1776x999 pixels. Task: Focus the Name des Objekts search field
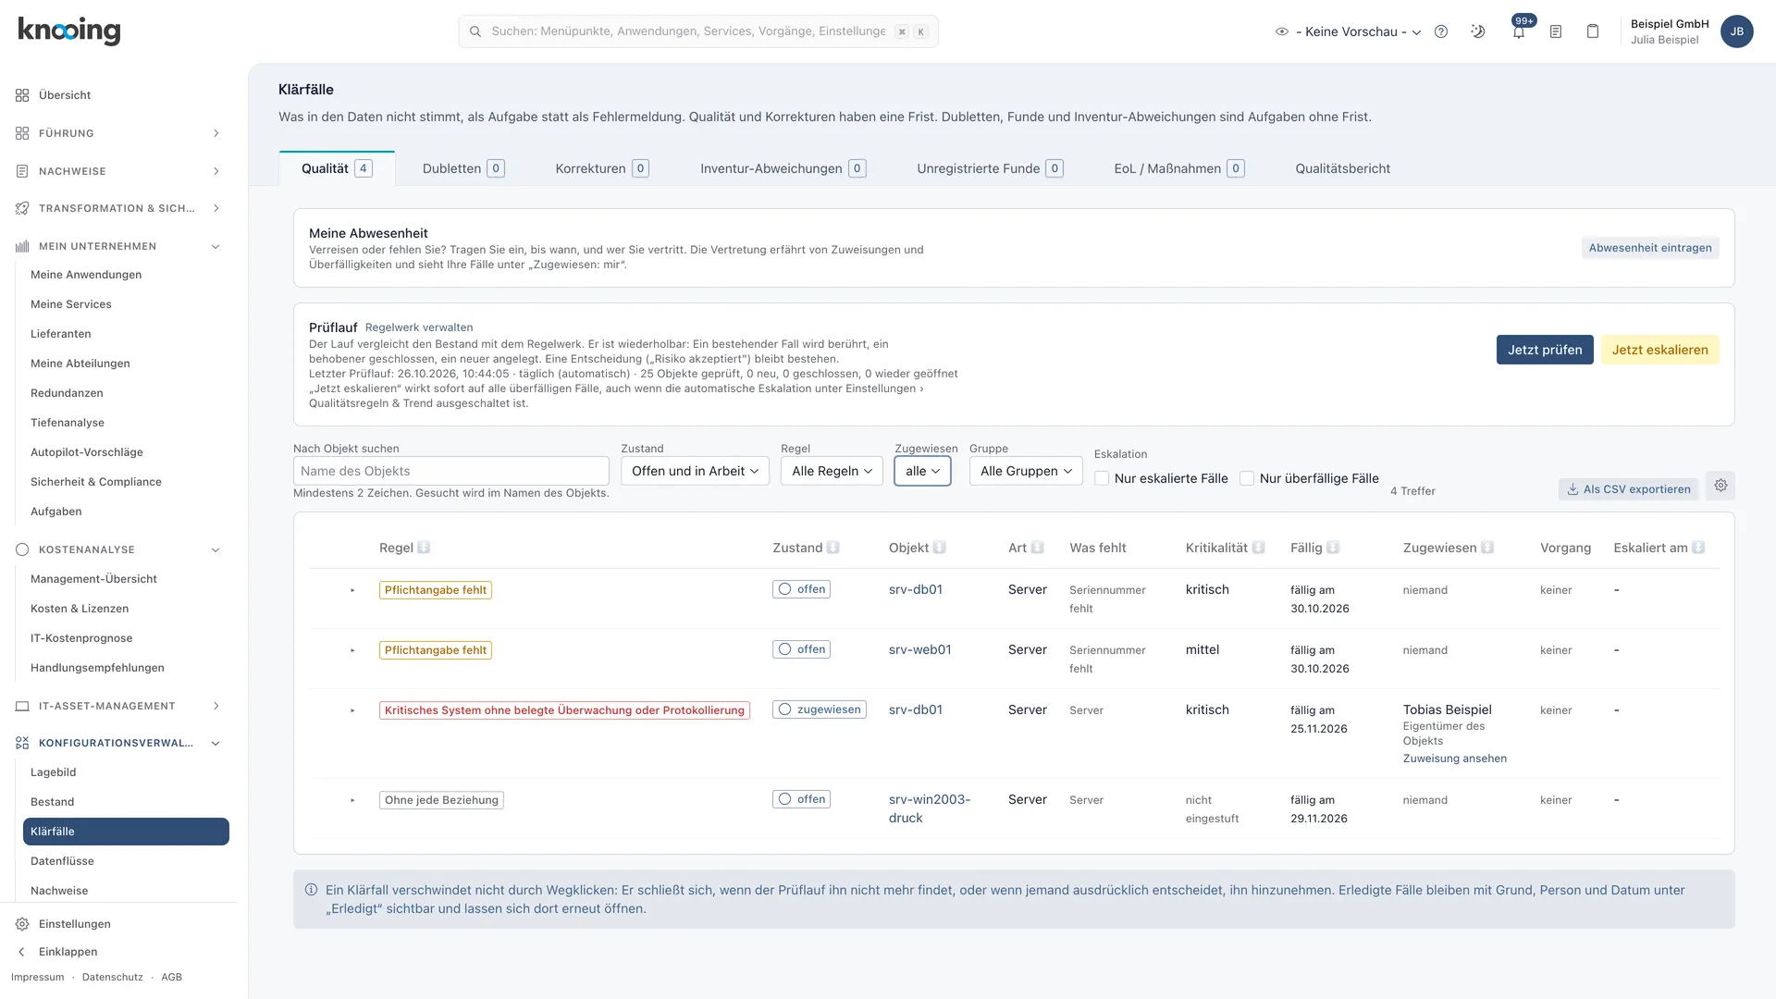pyautogui.click(x=451, y=471)
